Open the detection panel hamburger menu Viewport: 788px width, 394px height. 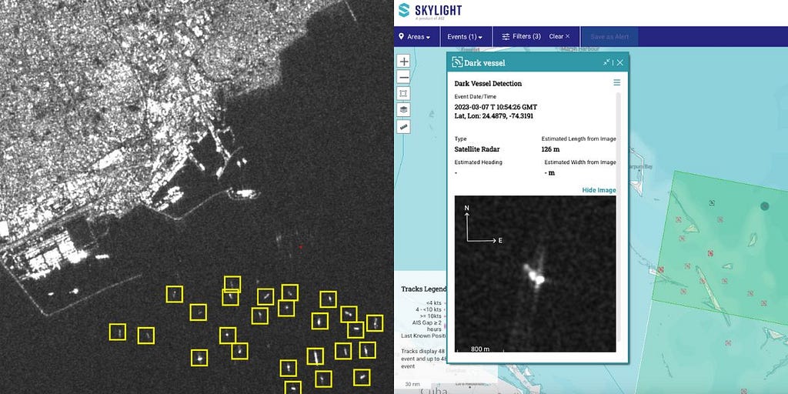(616, 82)
